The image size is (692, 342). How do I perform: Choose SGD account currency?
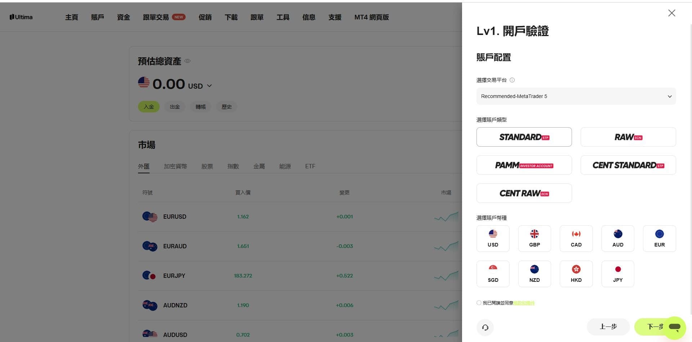(x=493, y=274)
